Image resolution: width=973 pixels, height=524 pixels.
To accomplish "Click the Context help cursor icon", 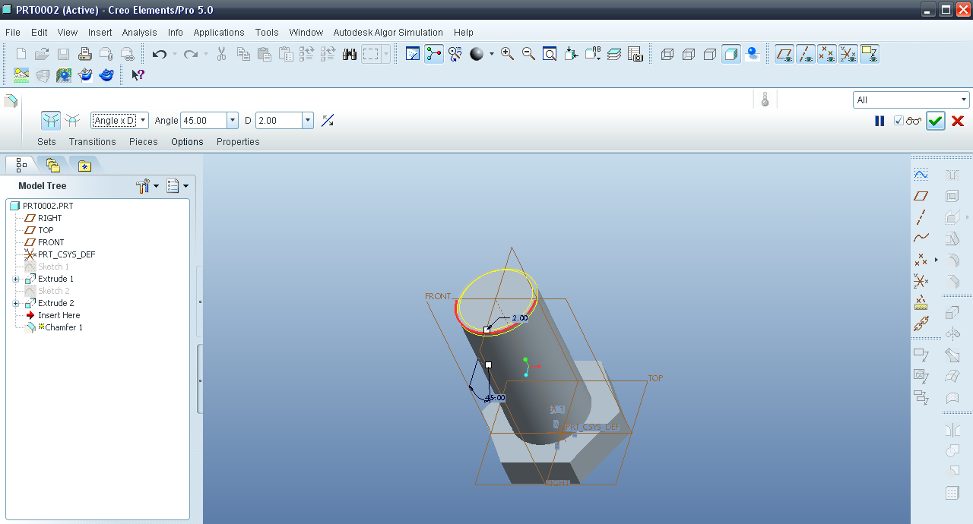I will pyautogui.click(x=138, y=75).
